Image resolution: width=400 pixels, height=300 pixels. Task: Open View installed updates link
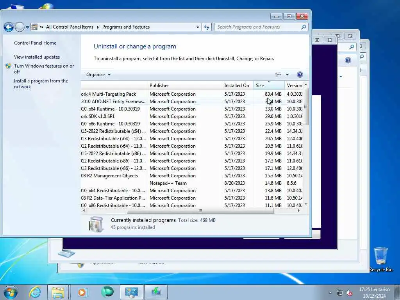coord(37,57)
